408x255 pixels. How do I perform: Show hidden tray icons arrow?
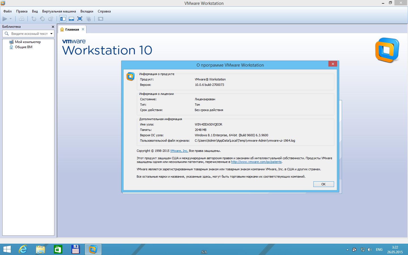(347, 250)
